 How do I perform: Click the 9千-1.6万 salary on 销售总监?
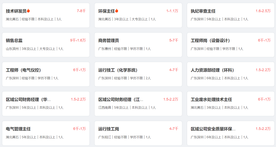(x=78, y=40)
